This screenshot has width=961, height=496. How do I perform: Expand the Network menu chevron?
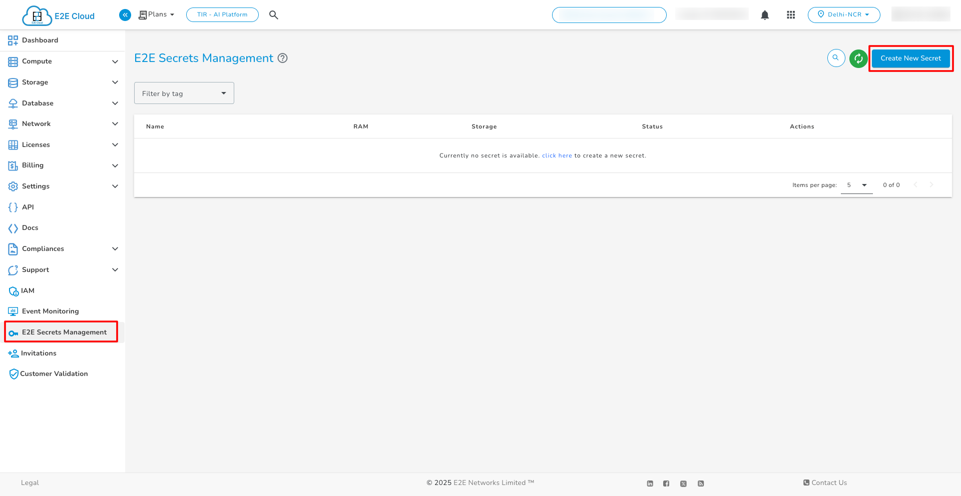click(x=115, y=124)
